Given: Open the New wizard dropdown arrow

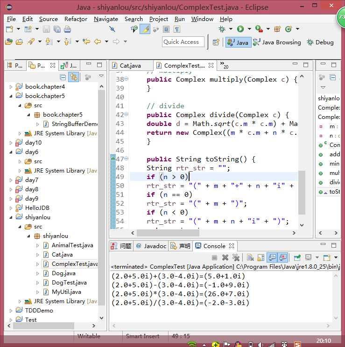Looking at the screenshot, I should point(18,29).
